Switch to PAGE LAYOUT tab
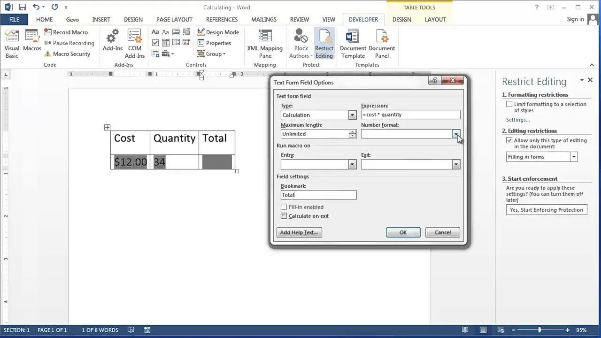The height and width of the screenshot is (338, 601). 174,19
